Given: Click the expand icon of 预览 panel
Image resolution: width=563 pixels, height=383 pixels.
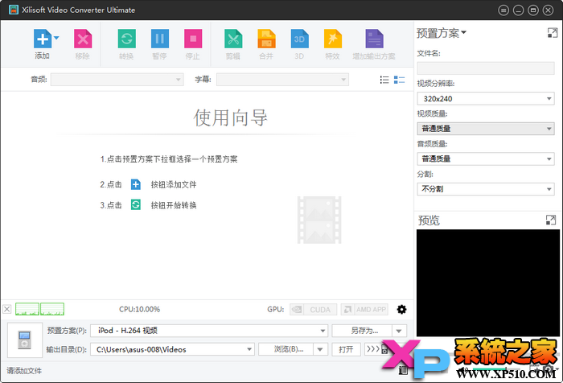Looking at the screenshot, I should (x=550, y=220).
